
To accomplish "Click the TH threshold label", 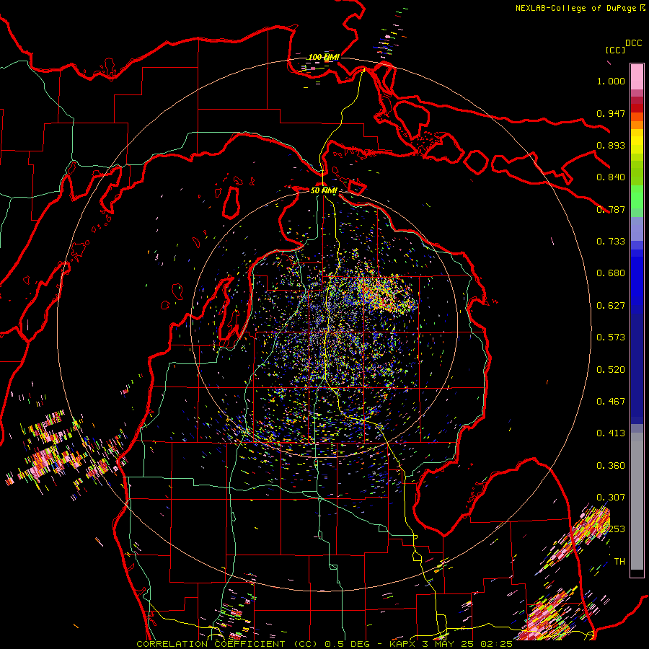I will click(619, 562).
